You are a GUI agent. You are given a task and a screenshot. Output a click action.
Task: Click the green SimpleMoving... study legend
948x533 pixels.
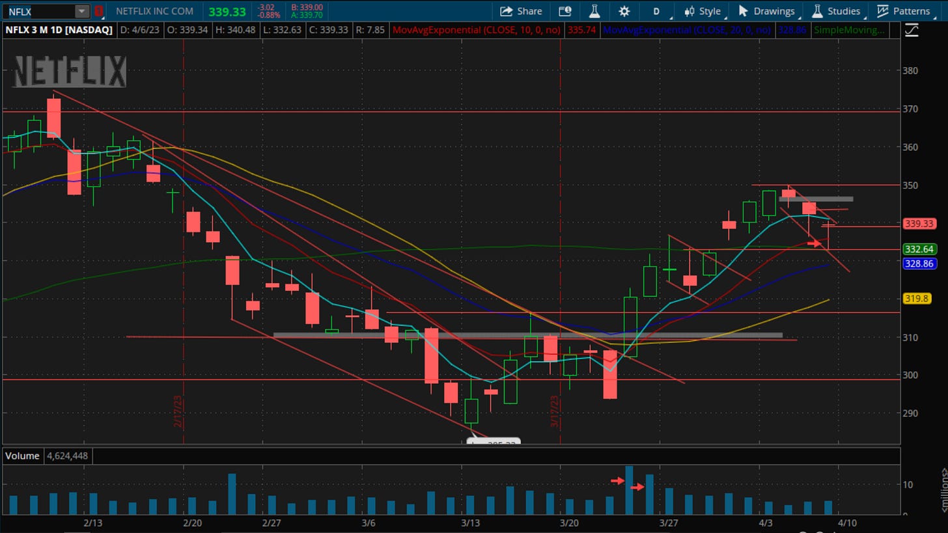pos(850,30)
